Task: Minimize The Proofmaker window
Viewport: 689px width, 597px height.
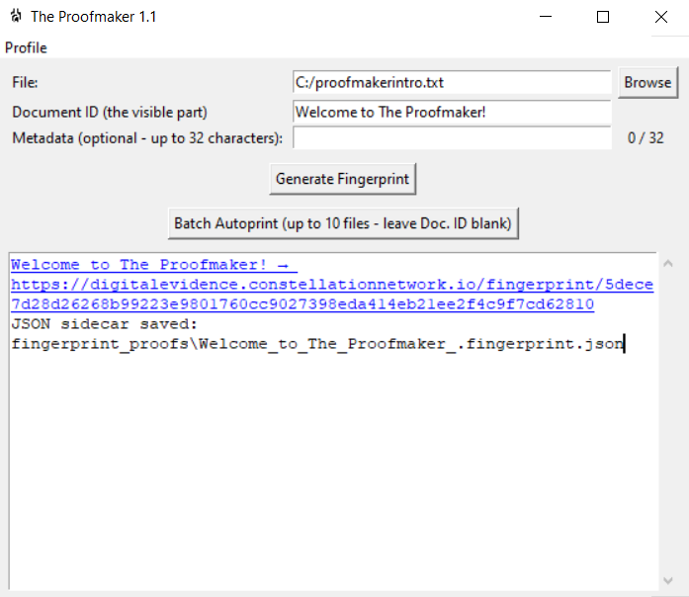Action: (x=546, y=17)
